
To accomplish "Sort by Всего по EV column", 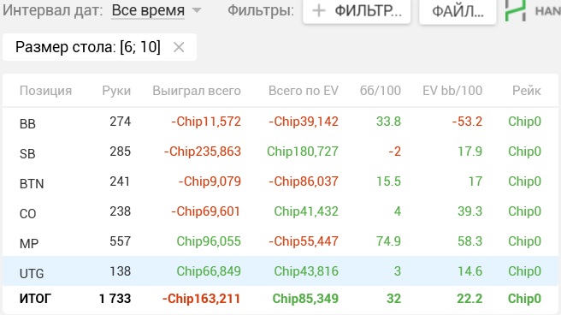I will [304, 91].
